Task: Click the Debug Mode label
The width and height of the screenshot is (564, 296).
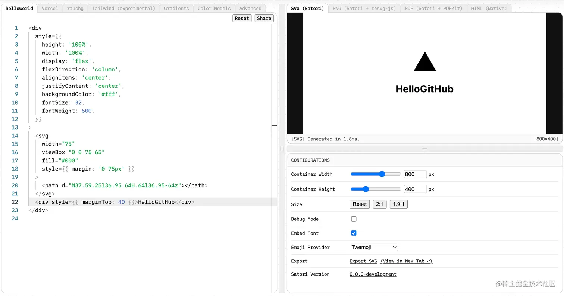Action: click(305, 219)
